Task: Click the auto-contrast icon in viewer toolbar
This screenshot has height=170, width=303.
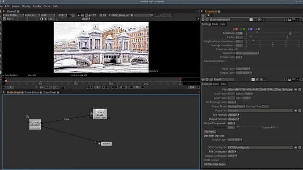Action: [x=42, y=19]
